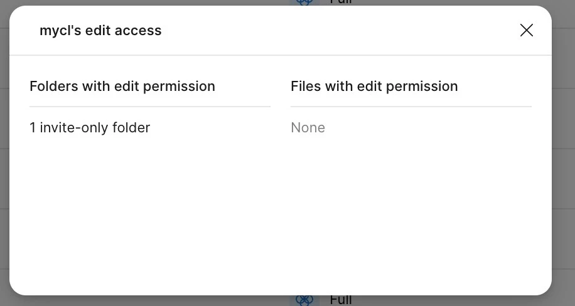Click the Files with edit permission header

374,87
